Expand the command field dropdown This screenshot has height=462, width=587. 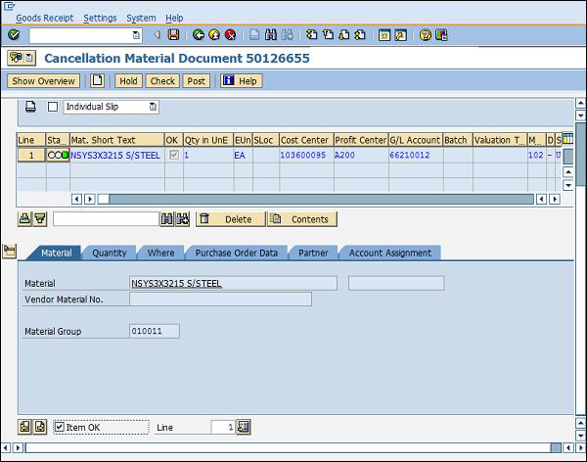136,34
